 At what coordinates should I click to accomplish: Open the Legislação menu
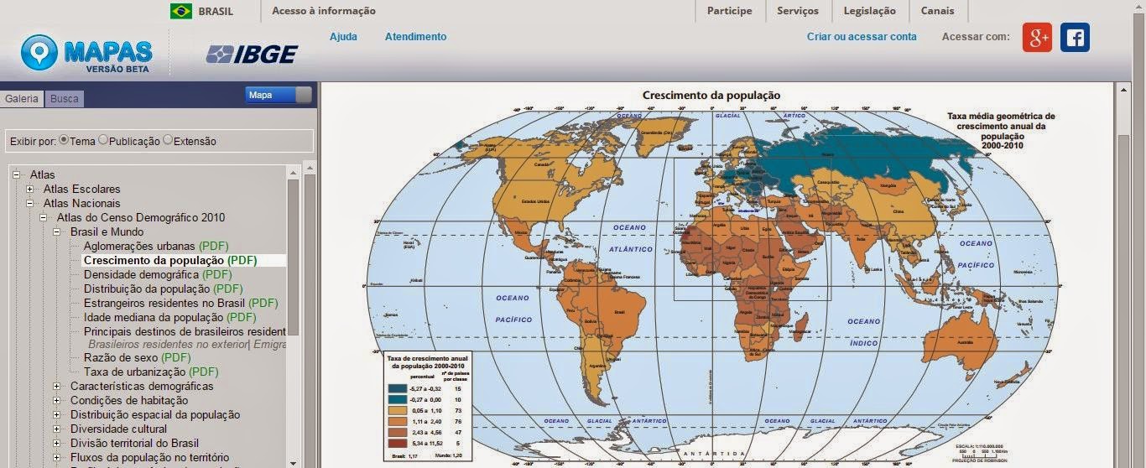click(x=870, y=11)
